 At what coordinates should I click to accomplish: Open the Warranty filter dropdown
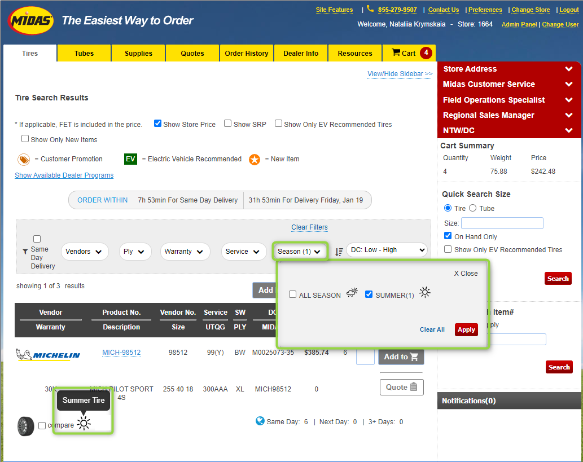point(185,252)
